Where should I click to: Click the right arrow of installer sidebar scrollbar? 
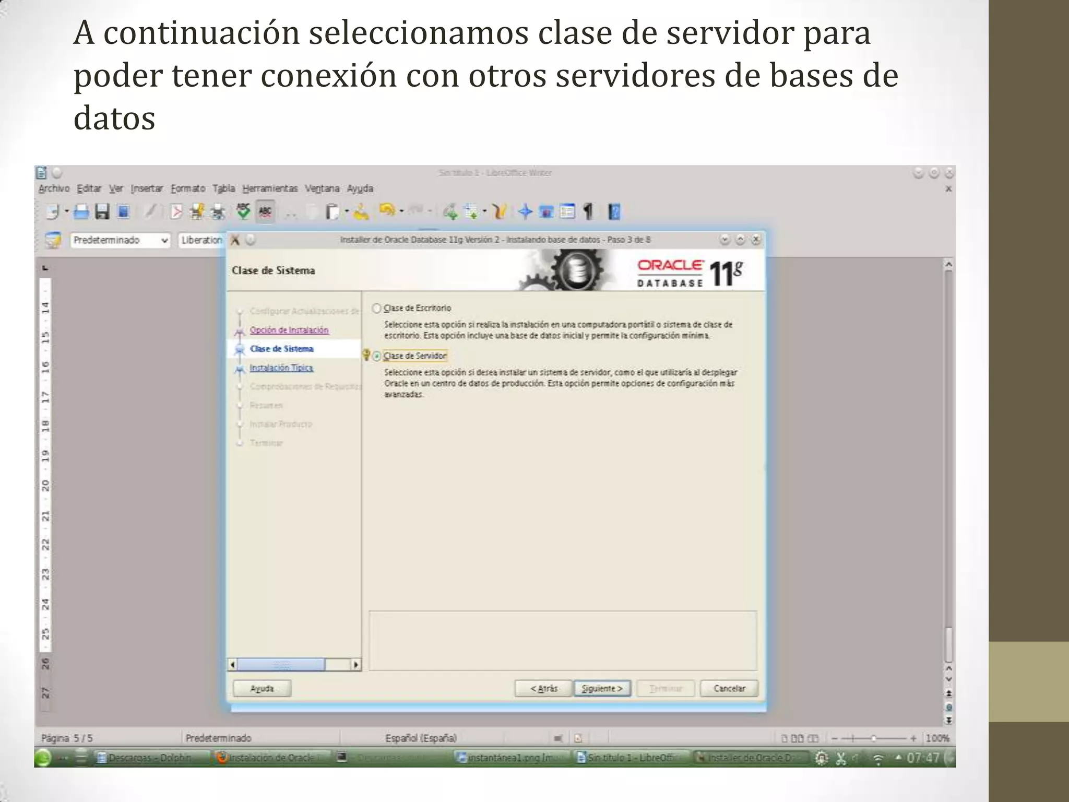point(356,665)
